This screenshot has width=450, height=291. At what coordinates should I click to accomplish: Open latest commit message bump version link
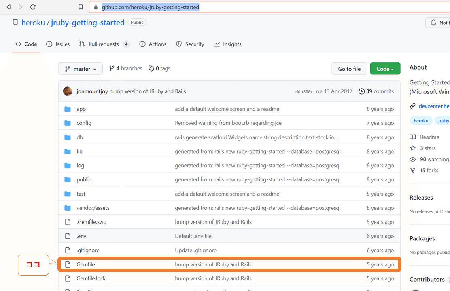[x=148, y=91]
